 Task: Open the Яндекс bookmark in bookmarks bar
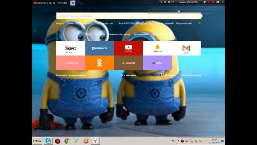[60, 23]
